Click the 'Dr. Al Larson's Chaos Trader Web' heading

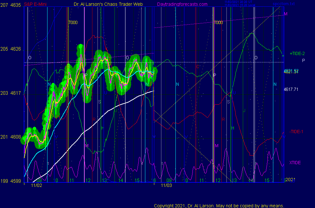[108, 4]
